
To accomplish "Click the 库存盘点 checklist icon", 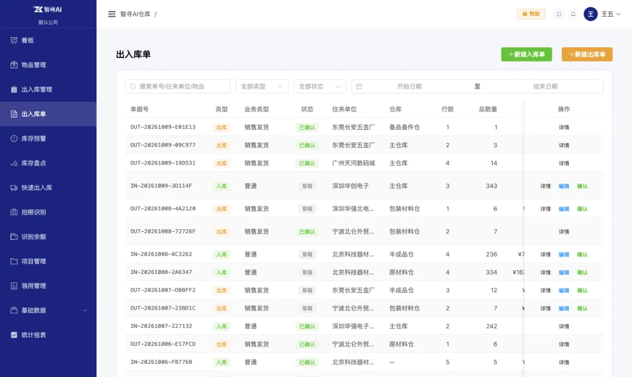I will 14,163.
